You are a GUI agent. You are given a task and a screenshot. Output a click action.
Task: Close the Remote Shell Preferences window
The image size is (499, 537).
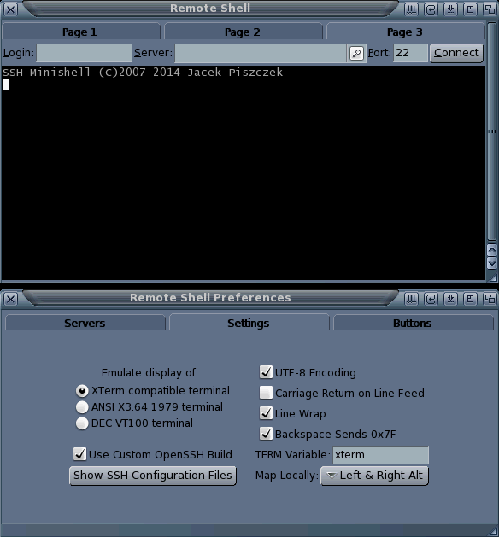10,299
